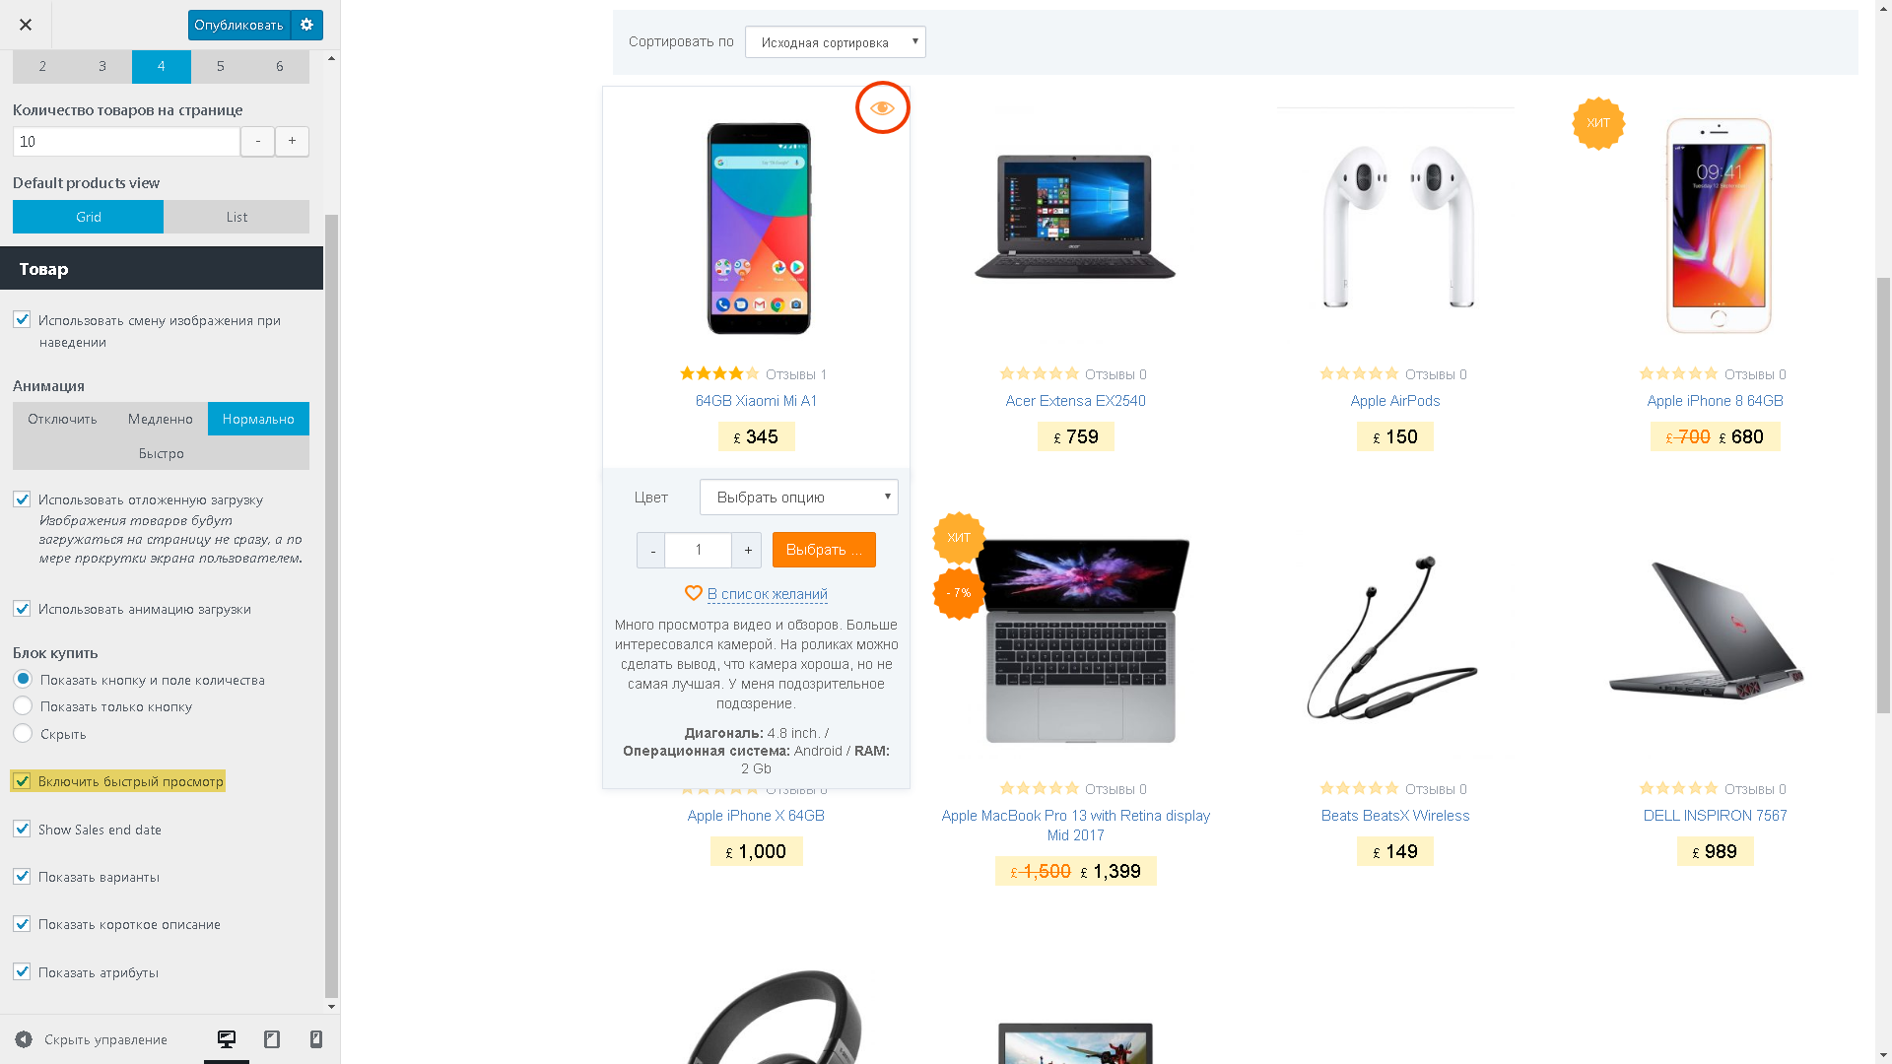Click the Опубликовать button
Viewport: 1892px width, 1064px height.
point(239,25)
